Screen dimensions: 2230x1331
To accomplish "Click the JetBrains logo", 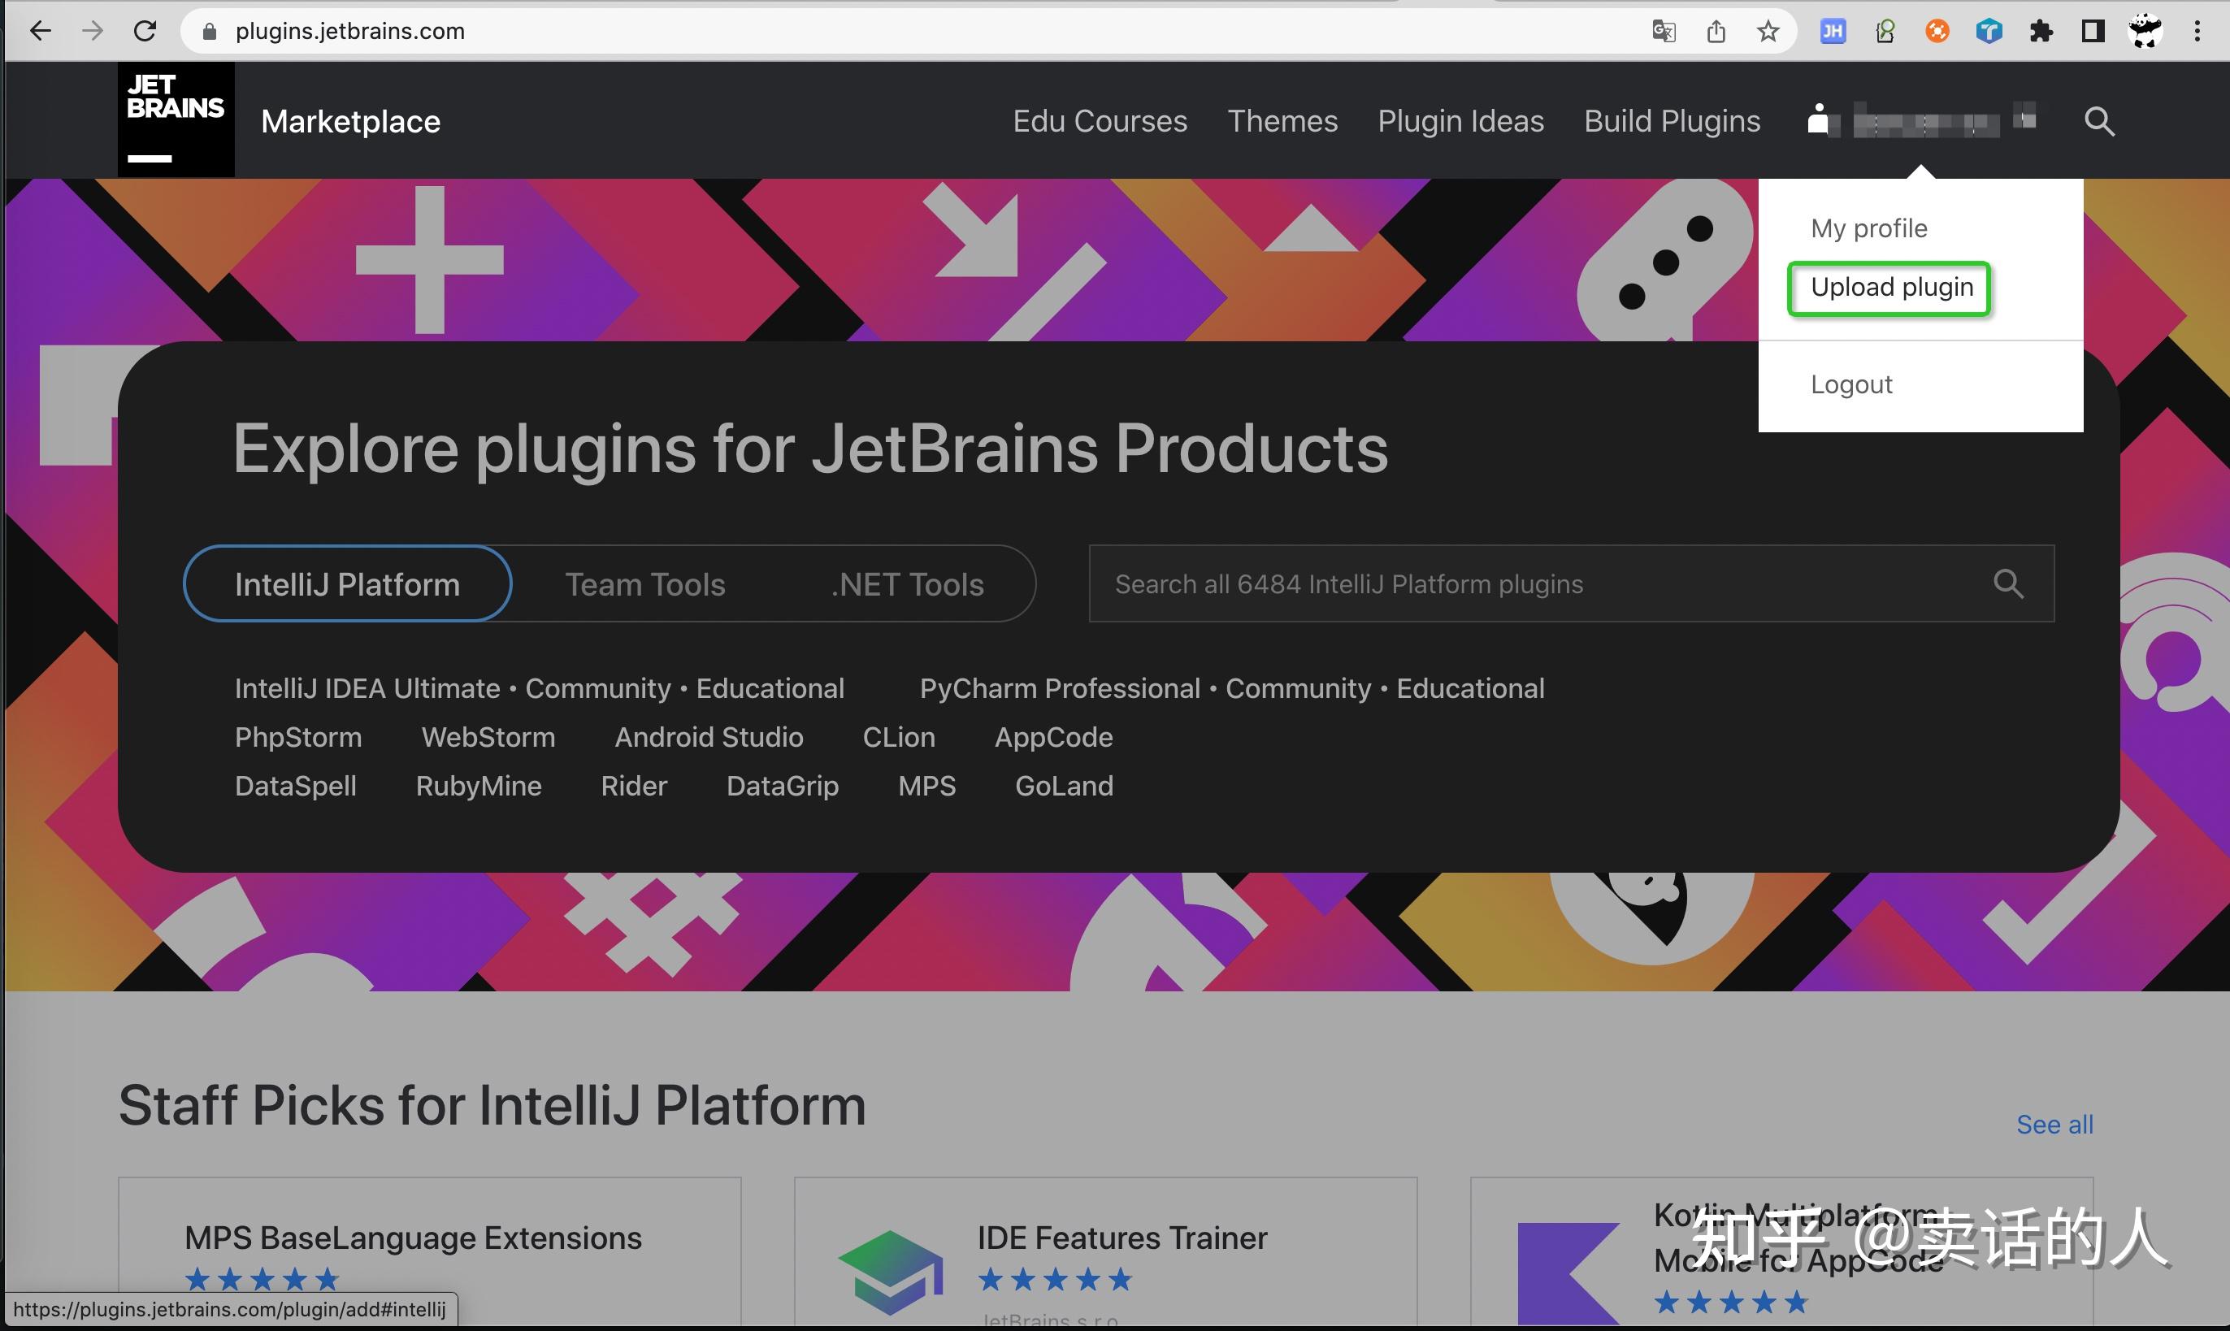I will (176, 119).
